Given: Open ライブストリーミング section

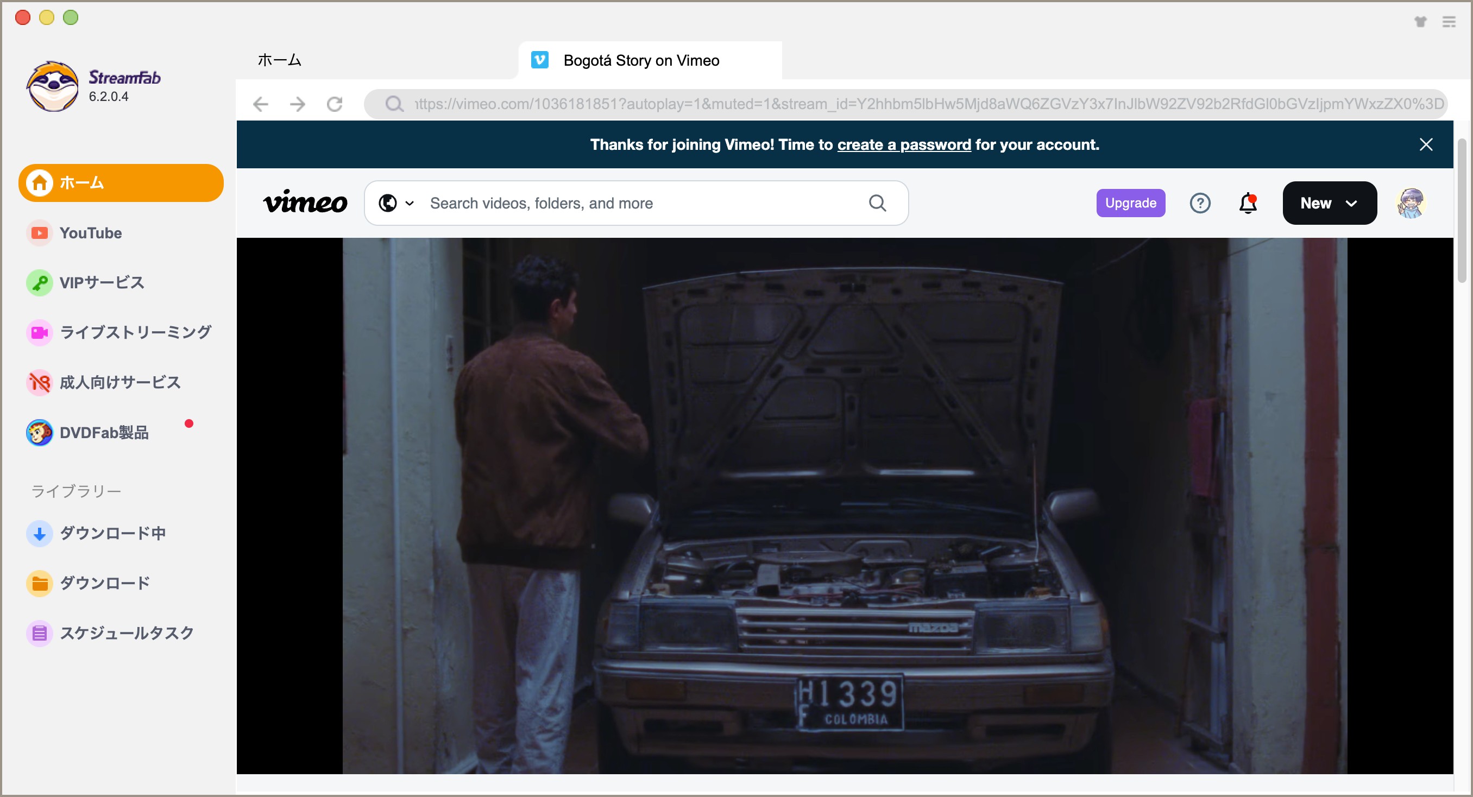Looking at the screenshot, I should [121, 333].
